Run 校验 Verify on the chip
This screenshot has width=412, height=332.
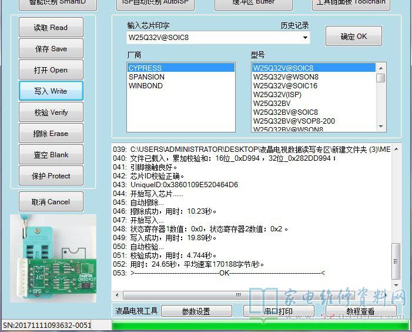click(x=51, y=112)
